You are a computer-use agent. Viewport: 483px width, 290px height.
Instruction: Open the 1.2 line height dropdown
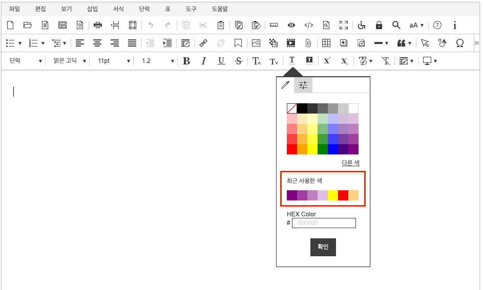[158, 61]
